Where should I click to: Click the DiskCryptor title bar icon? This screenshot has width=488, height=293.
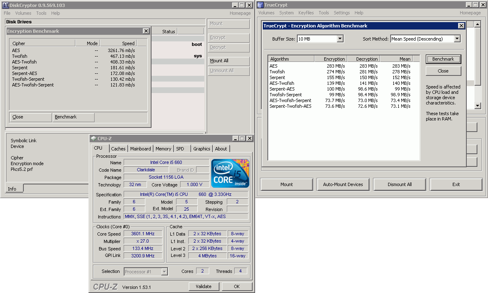pos(5,5)
